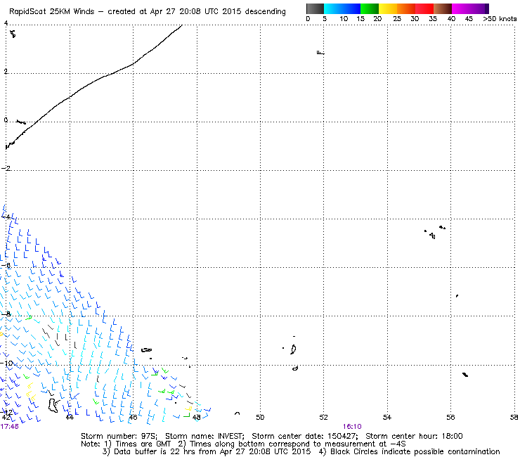This screenshot has height=457, width=520.
Task: Click the elongated island near 46.5E 9.5S
Action: coord(147,350)
